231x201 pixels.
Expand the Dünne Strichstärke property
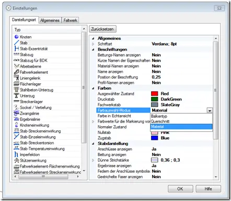(x=93, y=160)
